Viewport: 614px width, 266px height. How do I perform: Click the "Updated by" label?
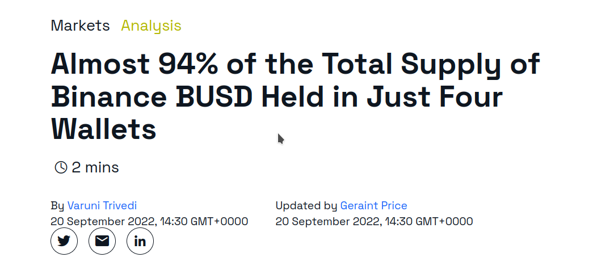point(306,206)
